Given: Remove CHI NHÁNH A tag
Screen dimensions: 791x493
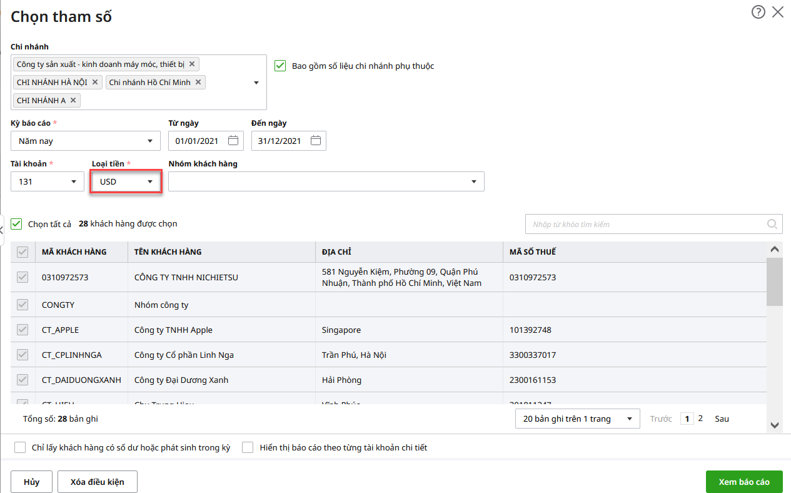Looking at the screenshot, I should 73,100.
